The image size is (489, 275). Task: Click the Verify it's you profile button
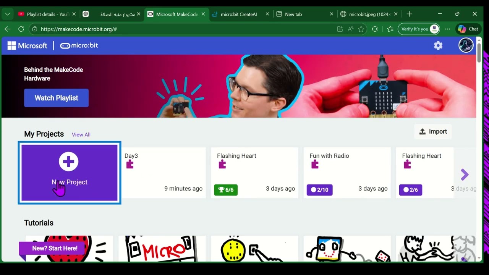coord(419,29)
